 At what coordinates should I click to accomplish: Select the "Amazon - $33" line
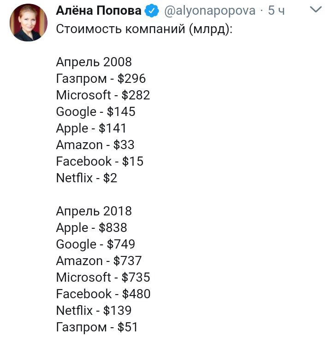(95, 145)
